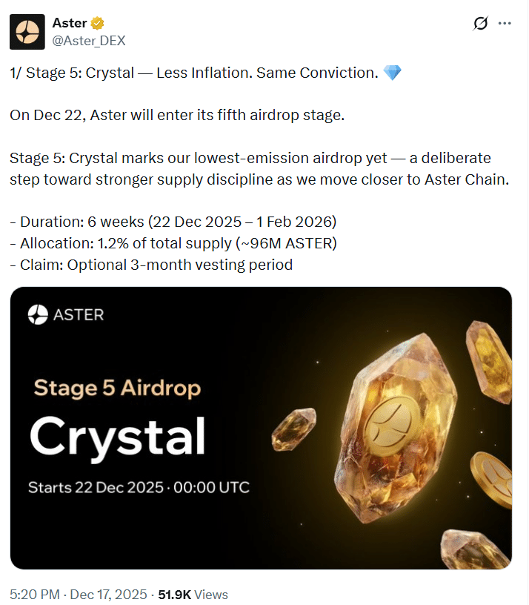The width and height of the screenshot is (529, 605).
Task: Click the gold verified checkmark badge
Action: pyautogui.click(x=96, y=23)
